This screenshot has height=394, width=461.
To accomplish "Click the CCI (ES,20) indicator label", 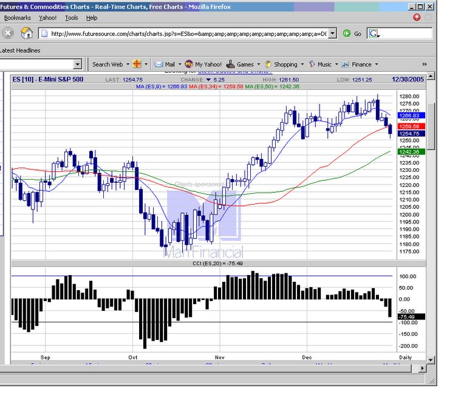I will [217, 263].
